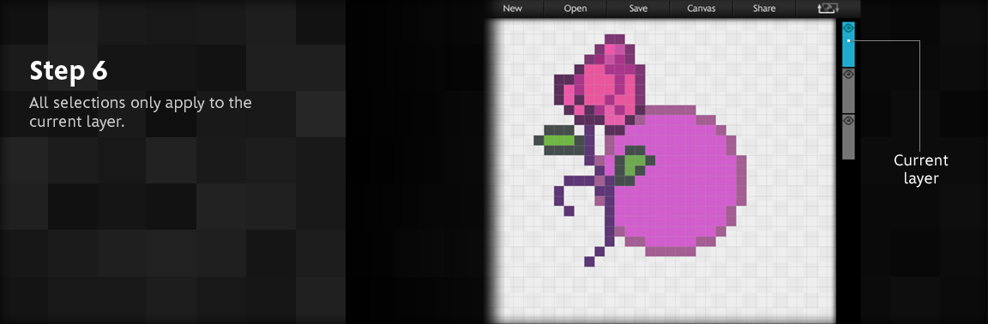Toggle visibility eye of the second layer
The width and height of the screenshot is (988, 324).
[x=848, y=74]
